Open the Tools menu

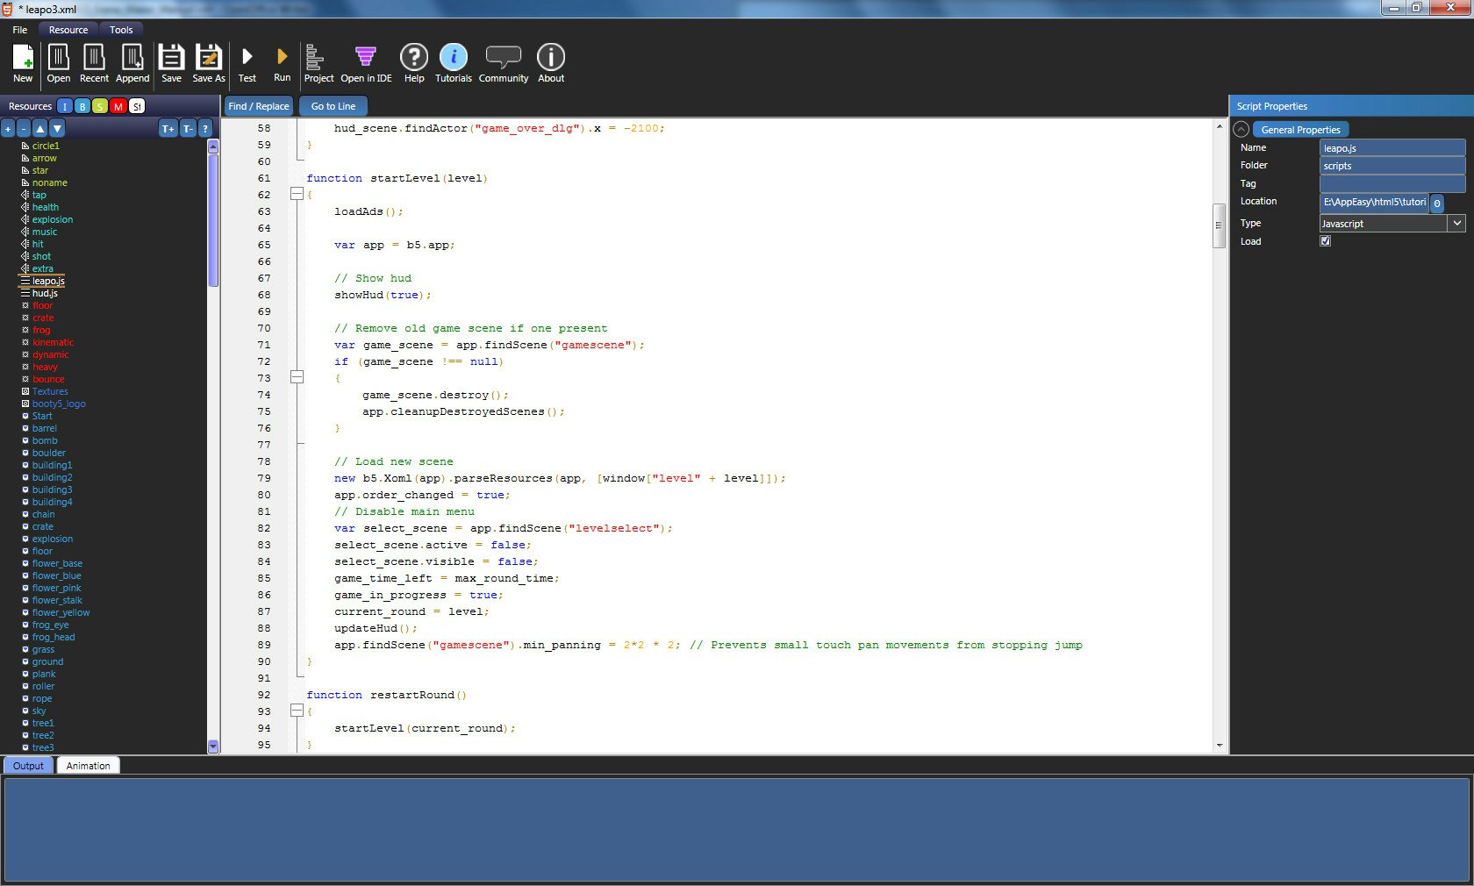120,29
